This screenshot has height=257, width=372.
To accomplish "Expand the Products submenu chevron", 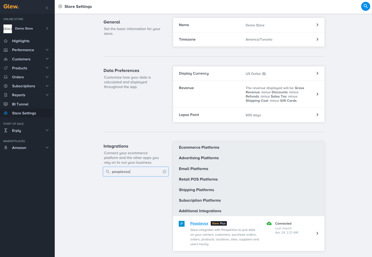I will coord(47,68).
